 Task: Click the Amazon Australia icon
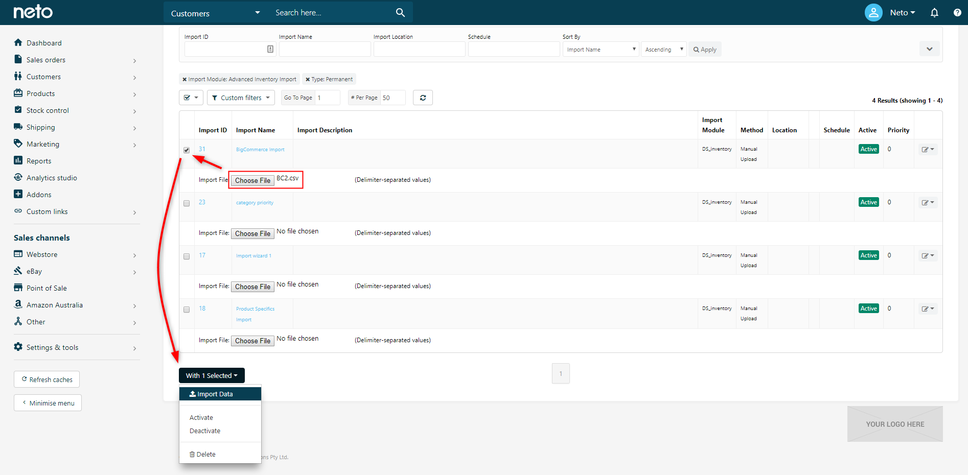point(18,304)
